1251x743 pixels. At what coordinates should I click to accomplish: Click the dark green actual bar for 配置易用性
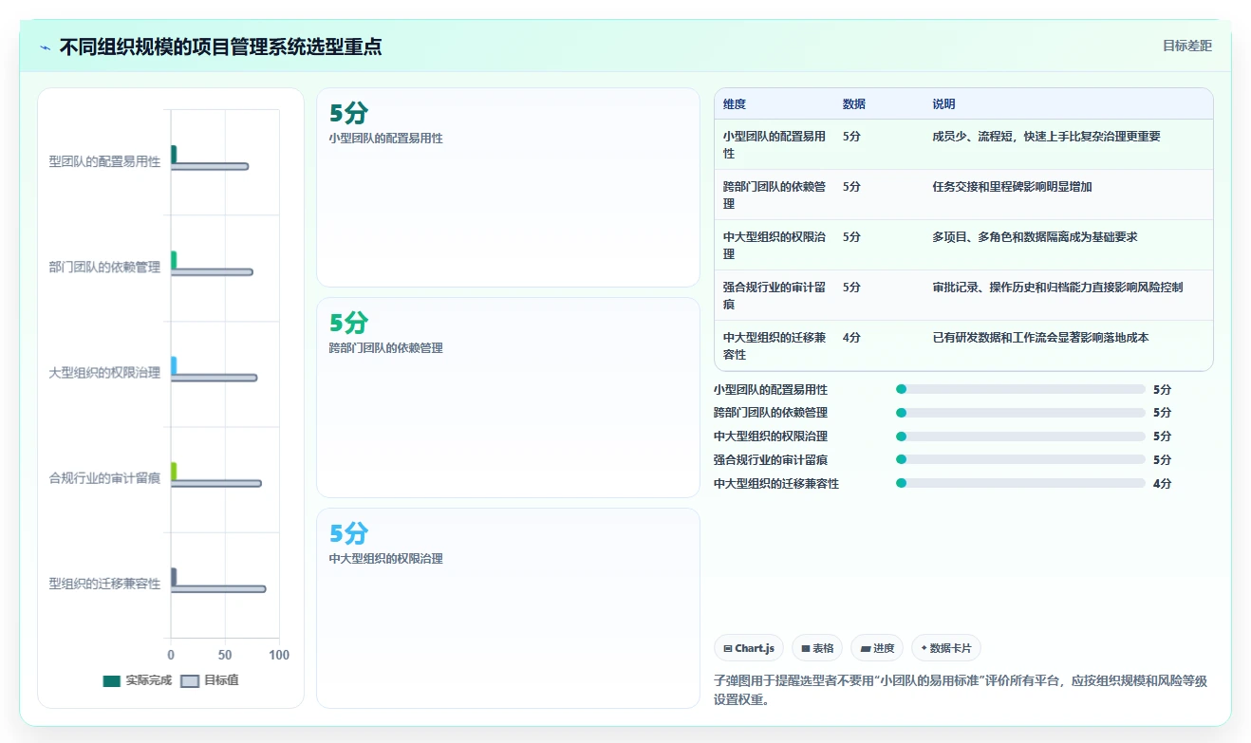coord(174,154)
